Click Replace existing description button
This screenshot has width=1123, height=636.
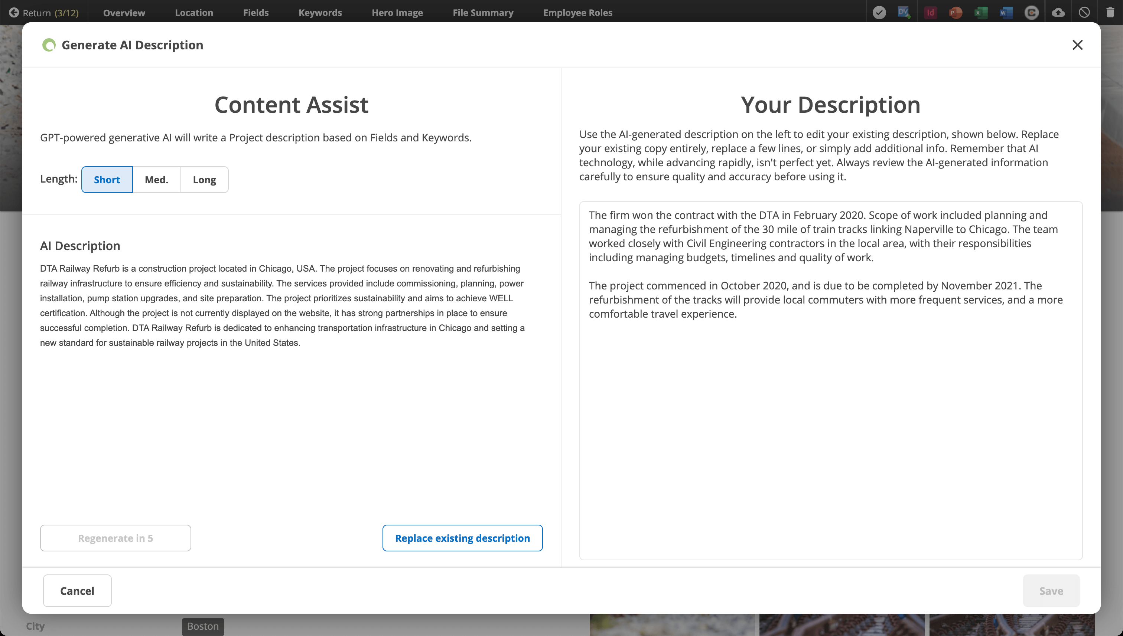[x=463, y=537]
